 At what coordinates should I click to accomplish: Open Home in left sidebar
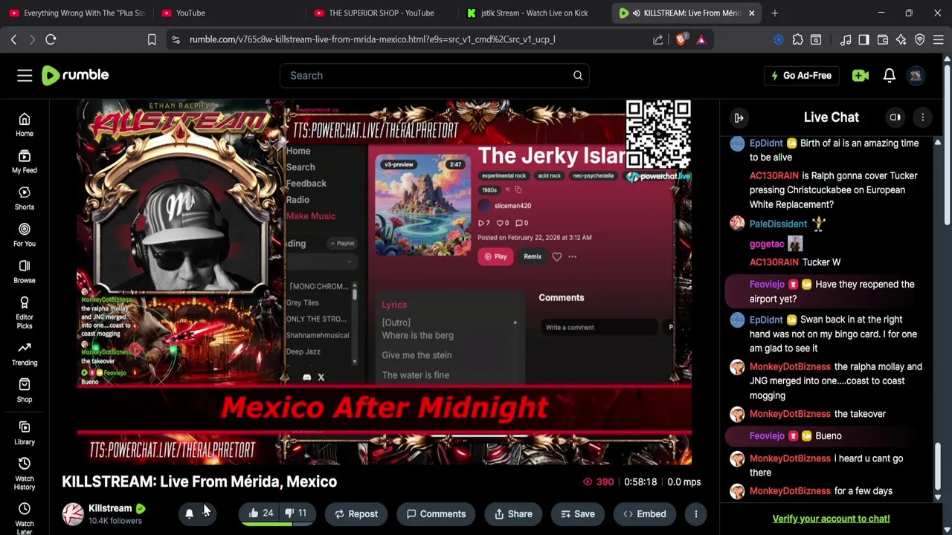coord(25,125)
